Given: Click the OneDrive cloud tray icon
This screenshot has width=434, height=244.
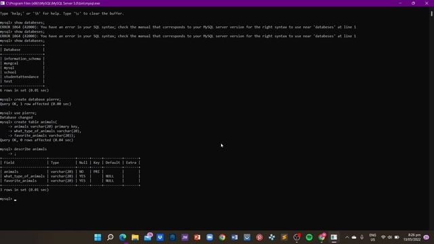Looking at the screenshot, I should pyautogui.click(x=354, y=237).
